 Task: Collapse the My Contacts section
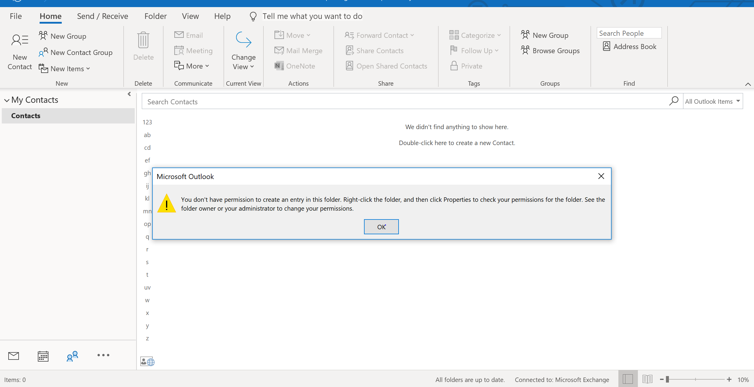point(7,100)
